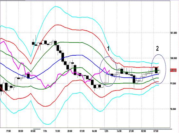Select the 20:00 time axis label
The height and width of the screenshot is (133, 179).
tap(70, 131)
